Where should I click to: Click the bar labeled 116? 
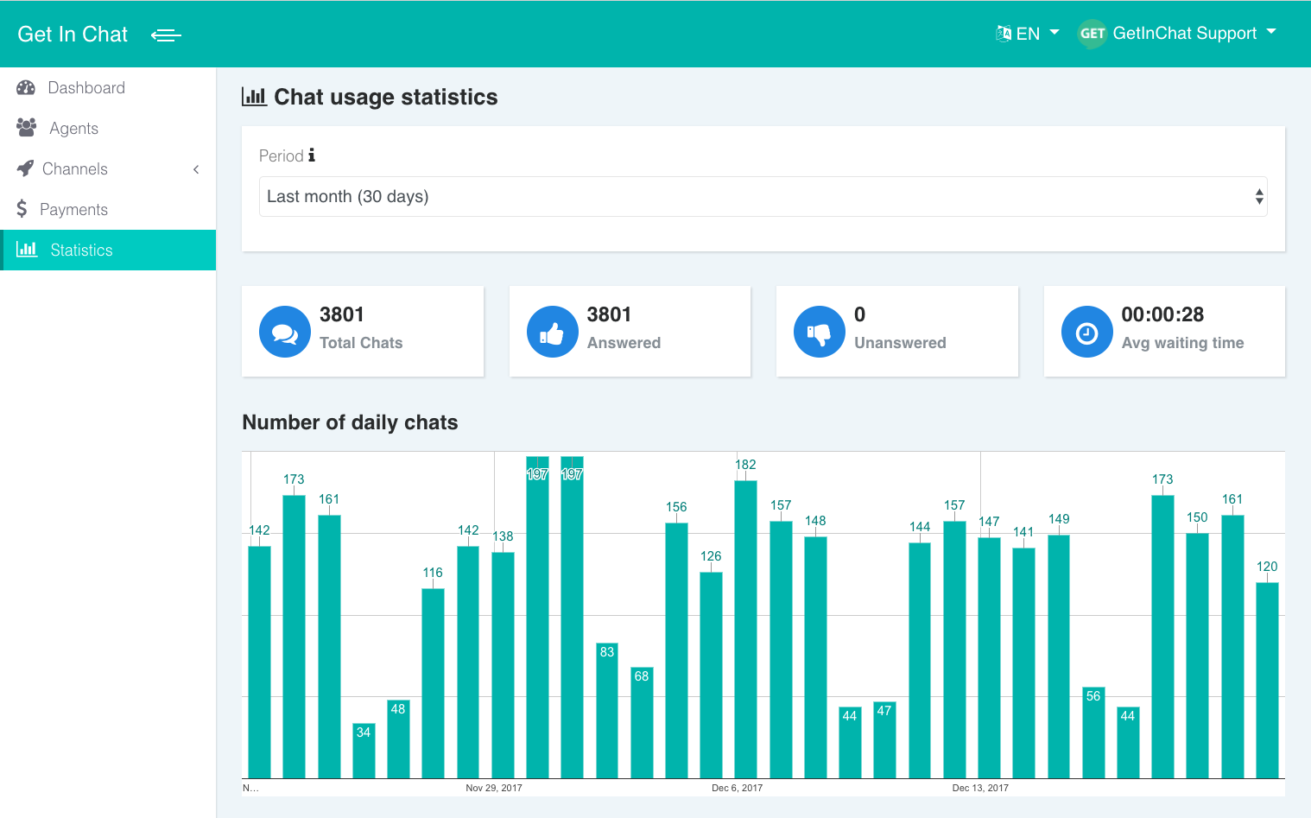tap(433, 683)
